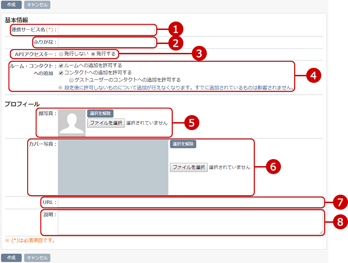348x263 pixels.
Task: Select the 発行しない radio button
Action: [61, 54]
